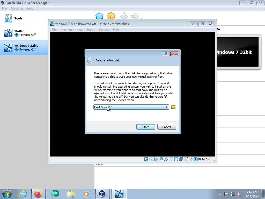265x199 pixels.
Task: Show hidden system tray icons arrow
Action: 220,194
